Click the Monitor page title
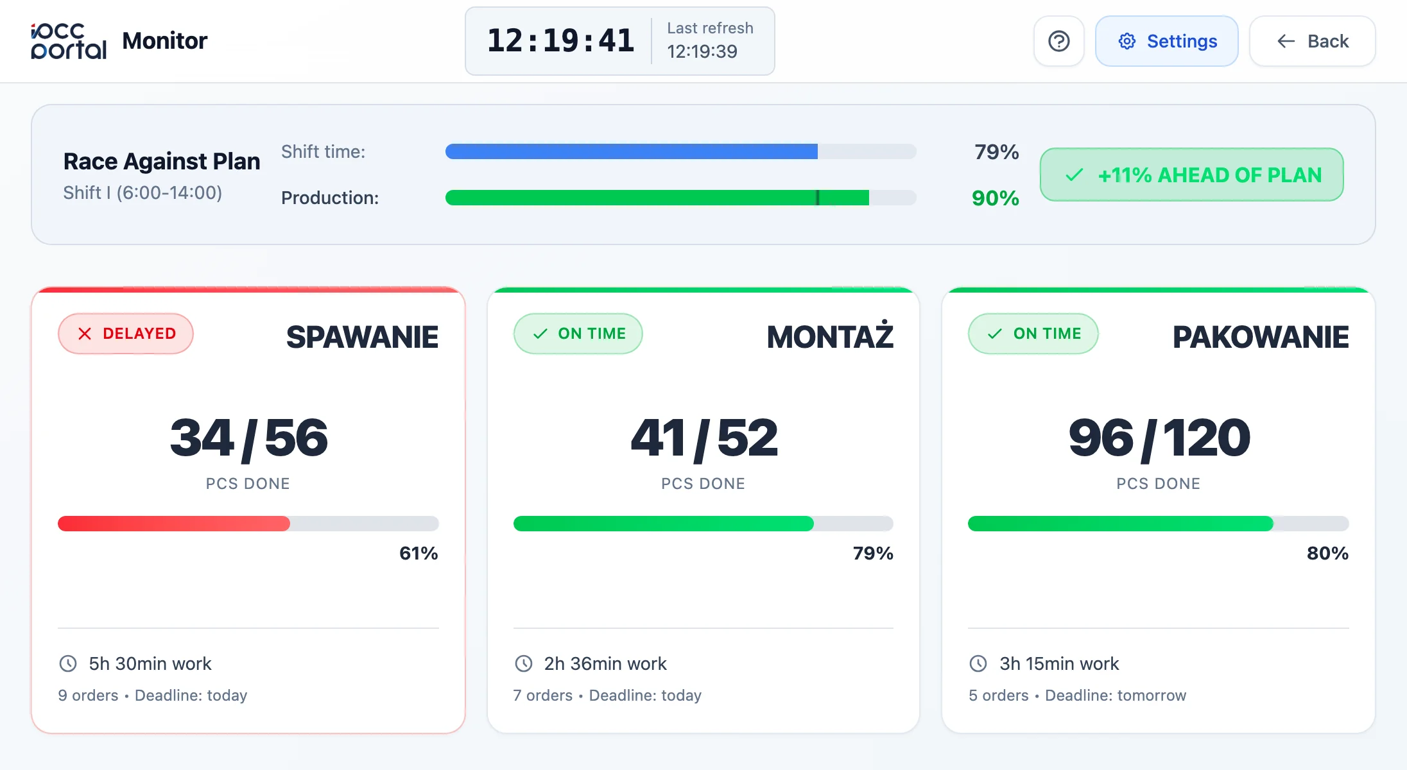The image size is (1407, 770). [x=164, y=40]
